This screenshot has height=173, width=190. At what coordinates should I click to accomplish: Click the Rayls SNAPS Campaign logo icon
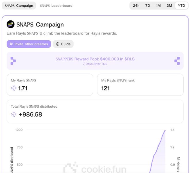point(11,24)
